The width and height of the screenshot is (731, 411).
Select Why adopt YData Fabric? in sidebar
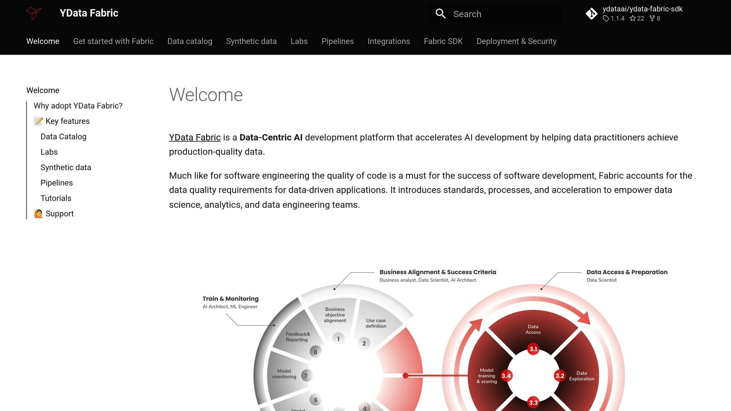click(x=78, y=106)
